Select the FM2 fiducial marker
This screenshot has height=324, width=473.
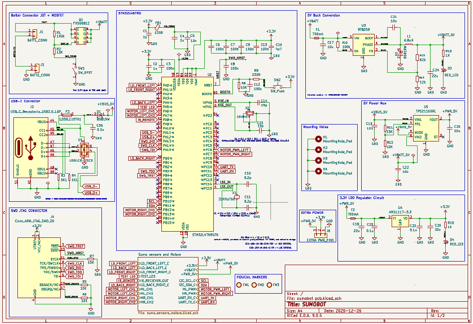pos(254,285)
